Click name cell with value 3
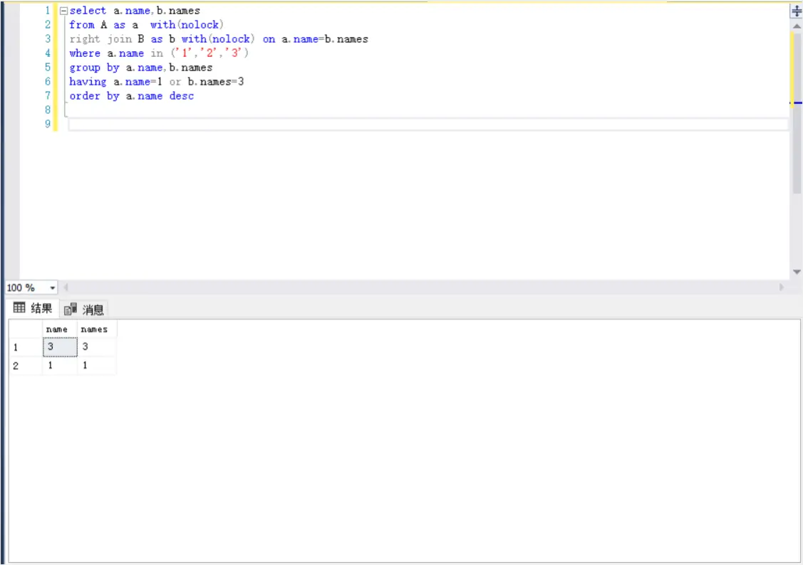Image resolution: width=803 pixels, height=565 pixels. click(60, 347)
